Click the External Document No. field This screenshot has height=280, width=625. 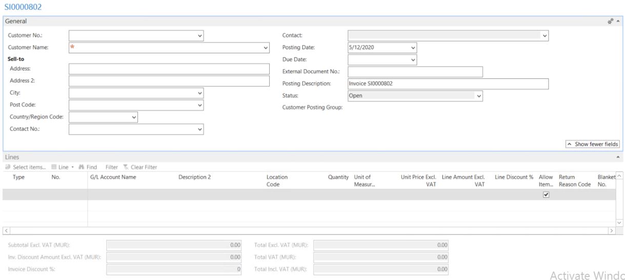pyautogui.click(x=415, y=72)
